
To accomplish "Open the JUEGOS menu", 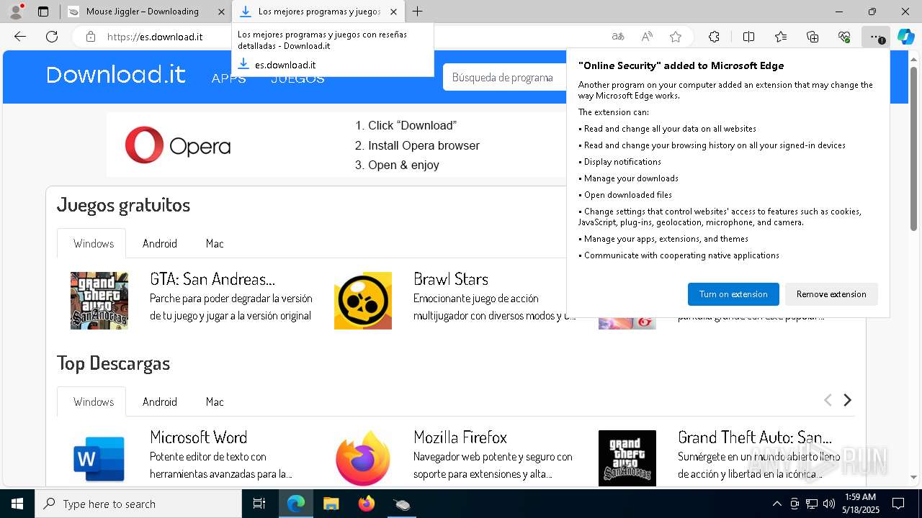I will 297,78.
